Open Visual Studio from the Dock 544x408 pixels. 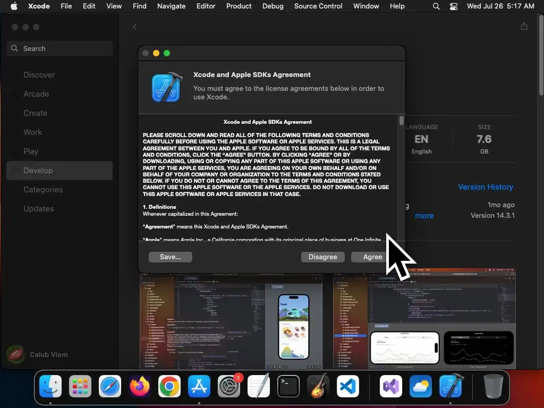pos(391,386)
